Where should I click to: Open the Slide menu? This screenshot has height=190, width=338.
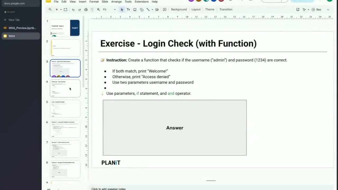point(105,2)
